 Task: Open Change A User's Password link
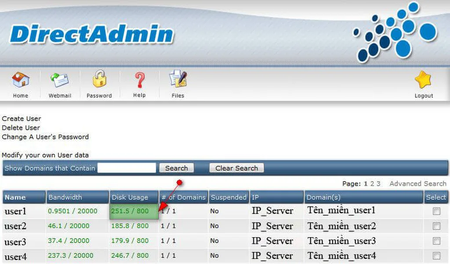point(45,137)
